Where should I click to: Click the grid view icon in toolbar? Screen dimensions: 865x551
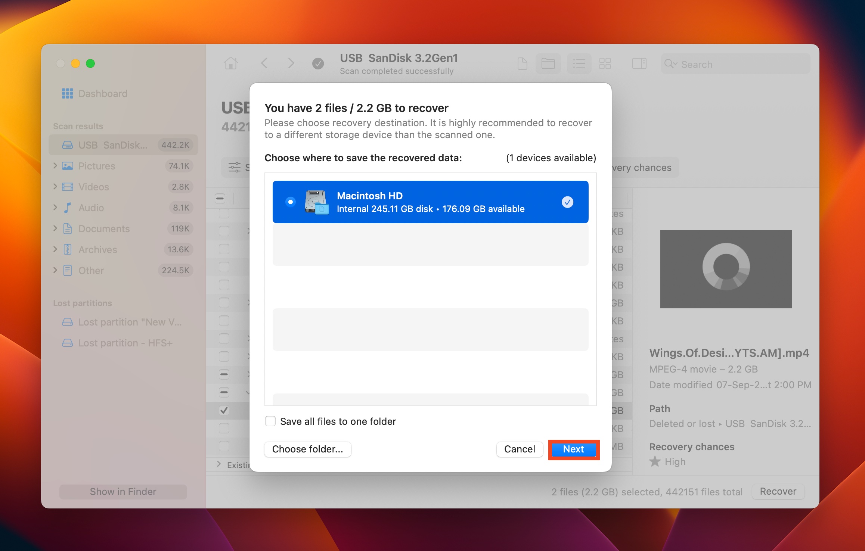(603, 64)
